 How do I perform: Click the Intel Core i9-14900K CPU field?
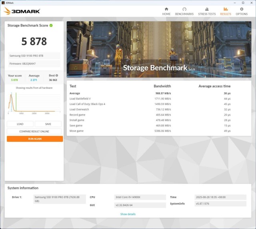tap(140, 197)
